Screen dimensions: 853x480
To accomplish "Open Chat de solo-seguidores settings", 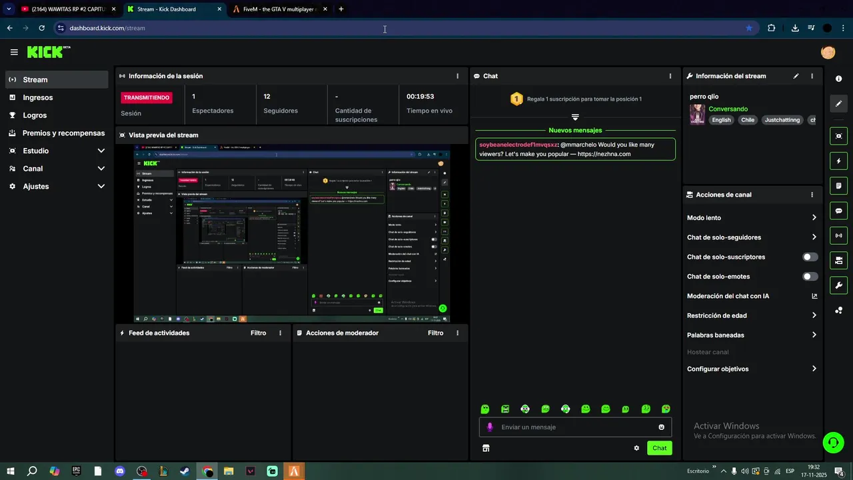I will coord(752,237).
